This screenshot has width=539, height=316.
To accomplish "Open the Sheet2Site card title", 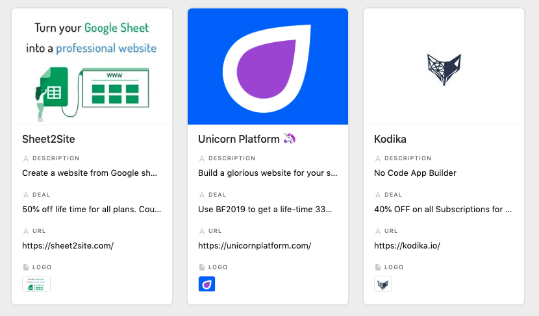I will pyautogui.click(x=49, y=139).
